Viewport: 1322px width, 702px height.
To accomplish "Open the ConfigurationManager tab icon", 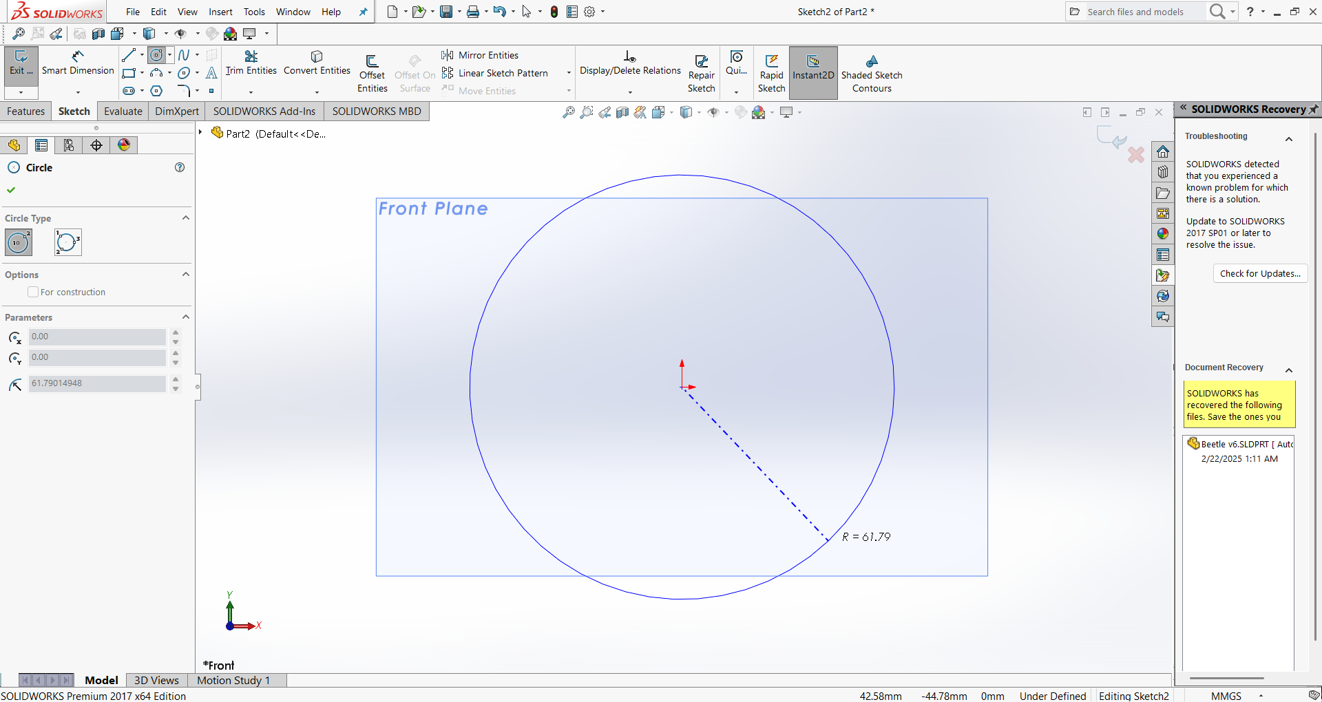I will (x=69, y=145).
